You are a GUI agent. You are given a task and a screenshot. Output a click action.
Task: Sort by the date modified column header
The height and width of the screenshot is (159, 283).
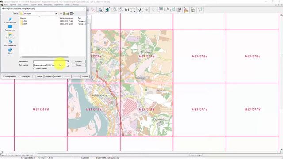tap(67, 18)
